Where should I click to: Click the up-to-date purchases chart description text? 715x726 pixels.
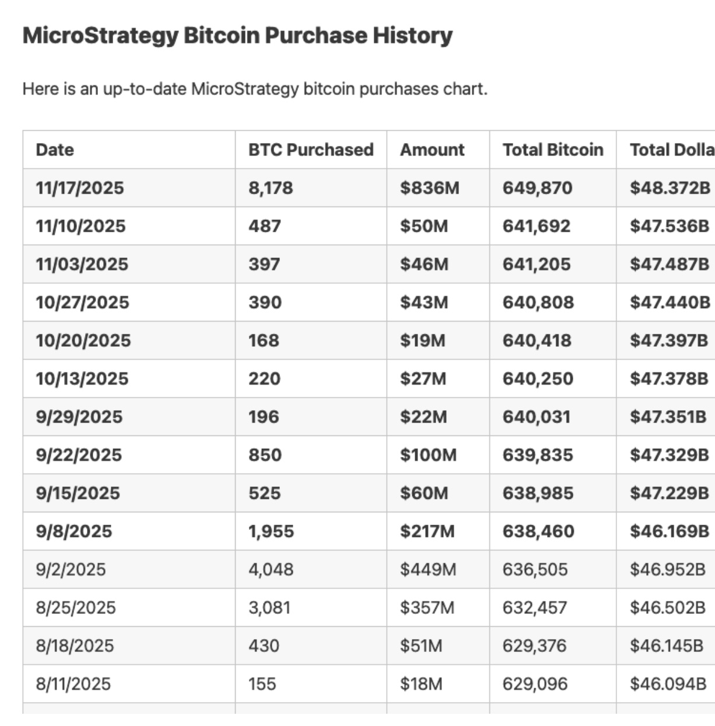[255, 89]
